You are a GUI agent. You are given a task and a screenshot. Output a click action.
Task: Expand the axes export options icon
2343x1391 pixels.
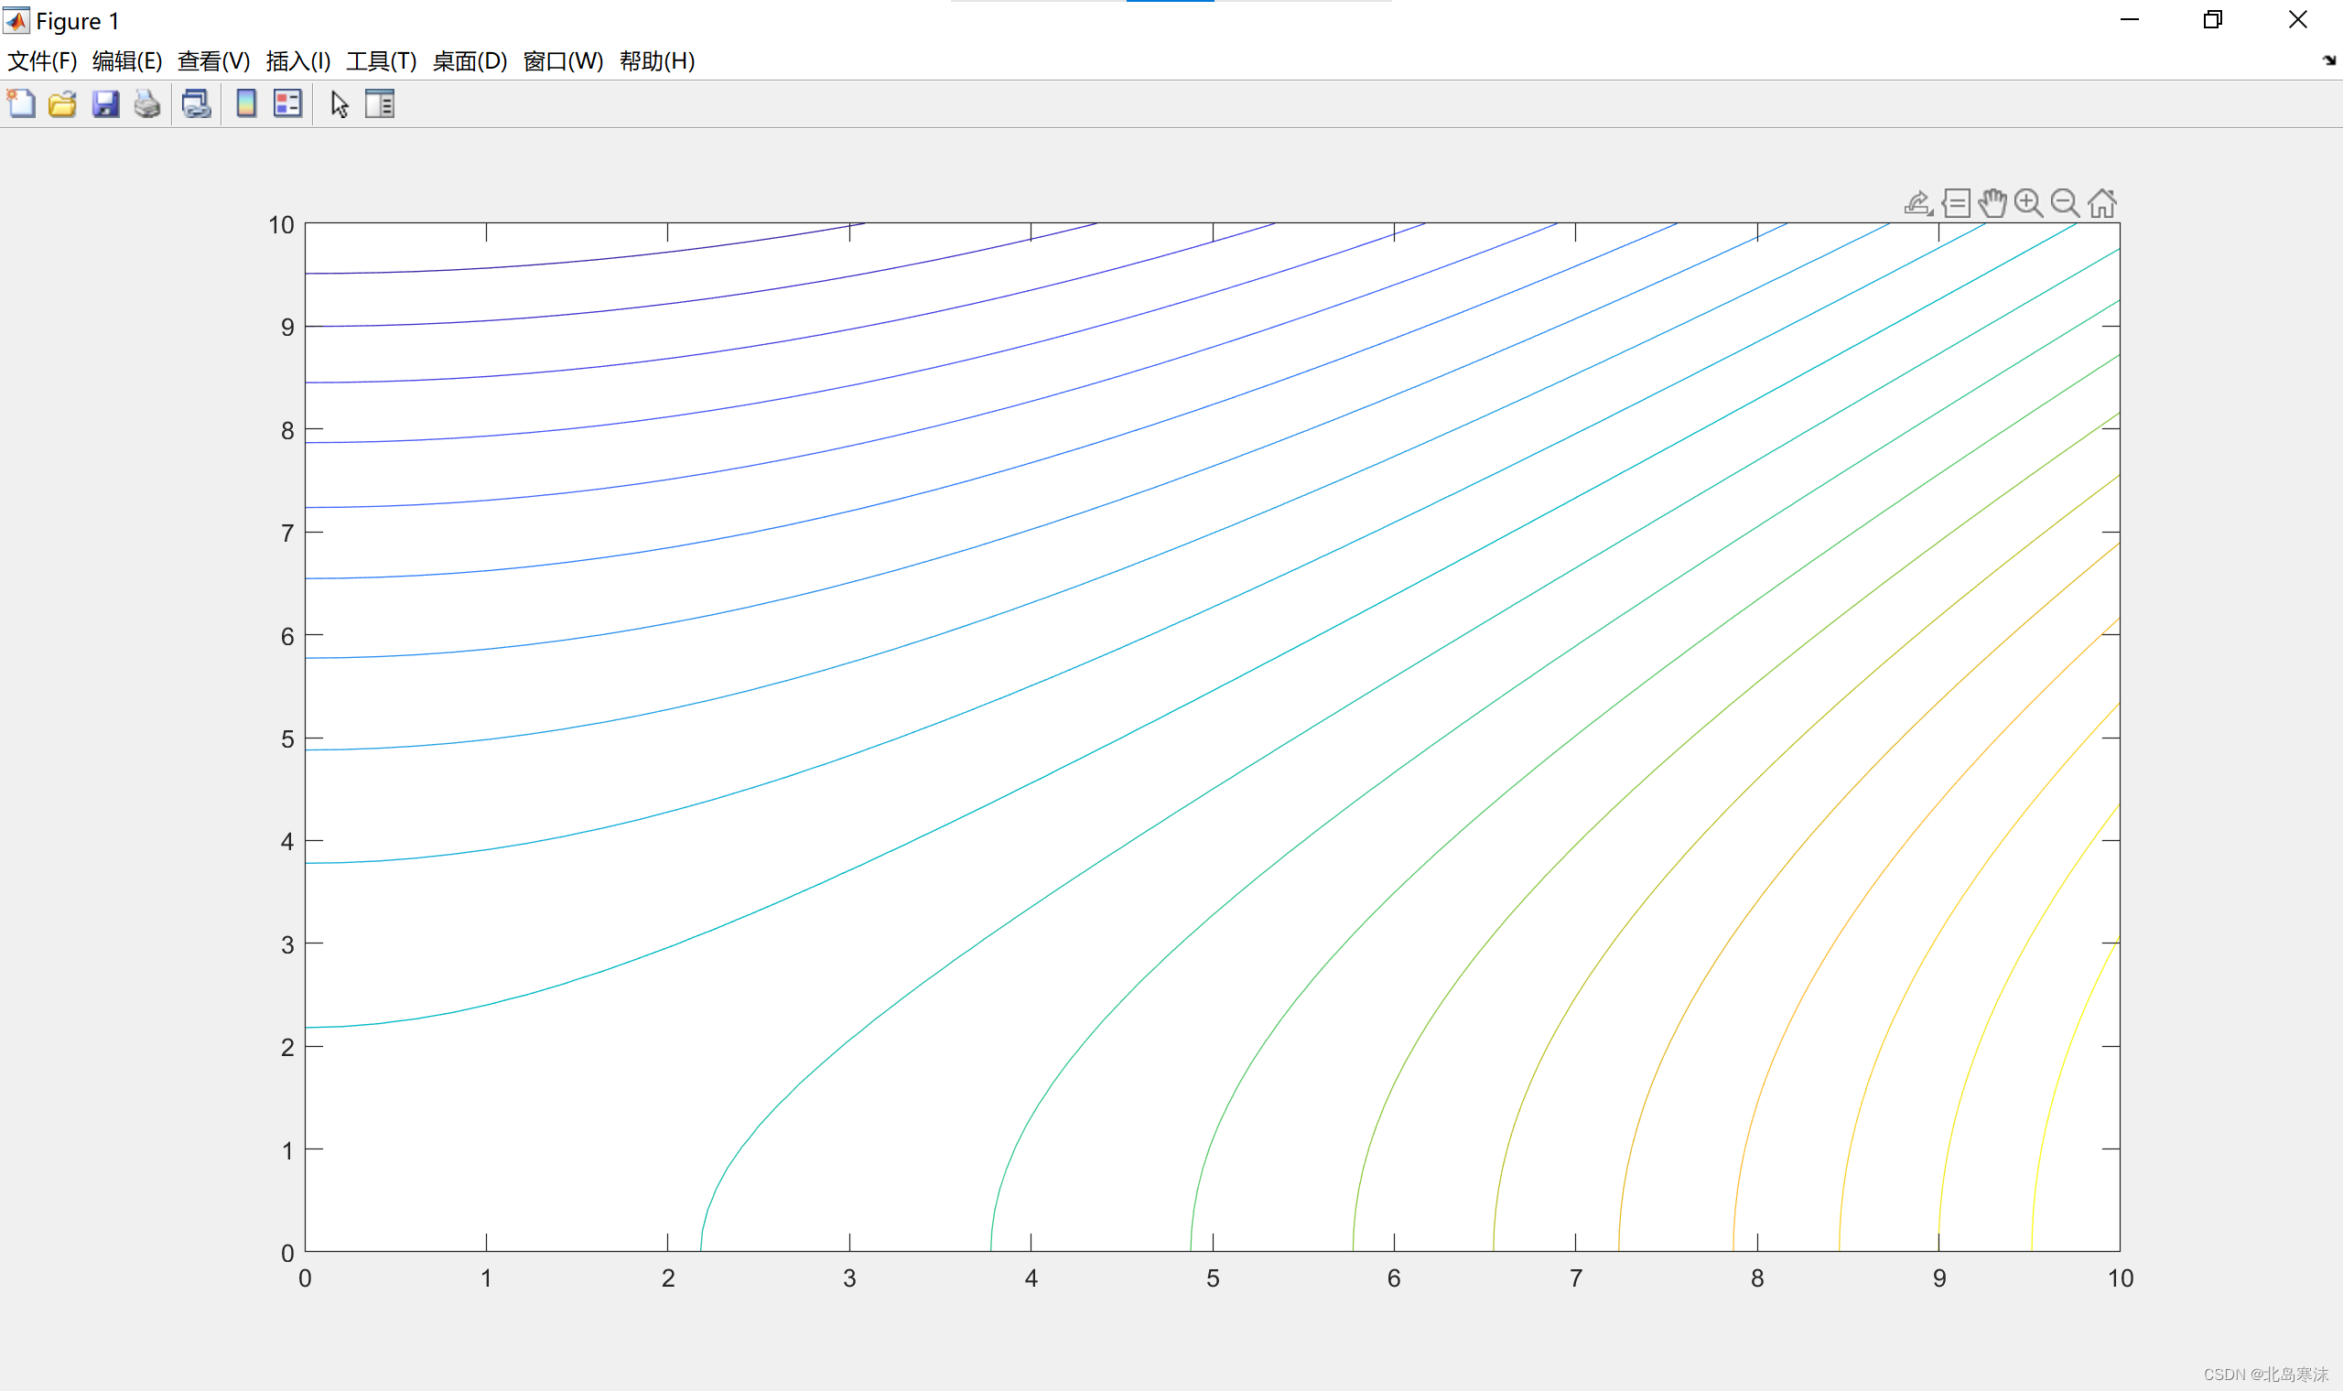(1918, 202)
